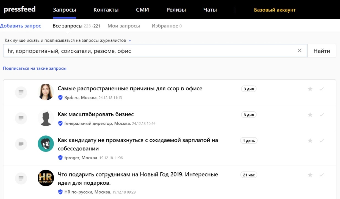Click document icon beside tproger request

pyautogui.click(x=21, y=144)
